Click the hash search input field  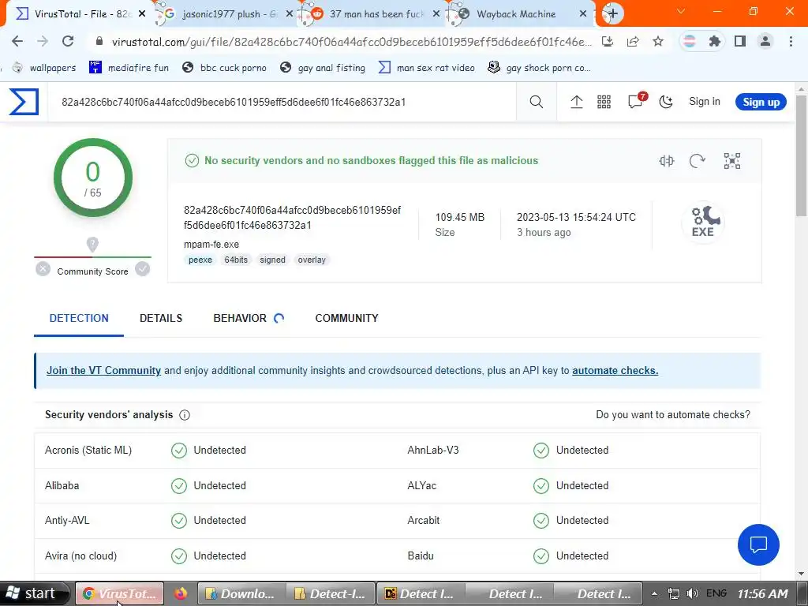point(283,102)
